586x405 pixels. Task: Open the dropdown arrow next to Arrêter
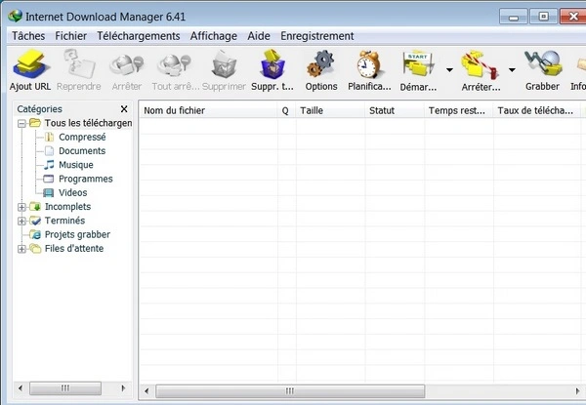(x=511, y=70)
